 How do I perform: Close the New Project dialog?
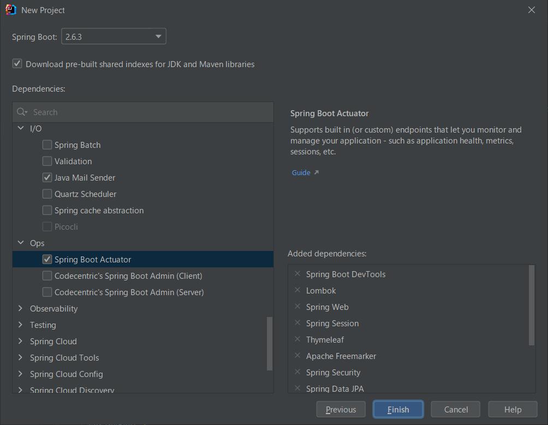coord(532,10)
